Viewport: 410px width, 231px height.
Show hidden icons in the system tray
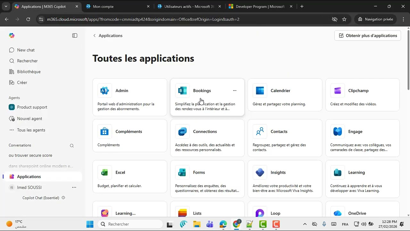click(305, 224)
